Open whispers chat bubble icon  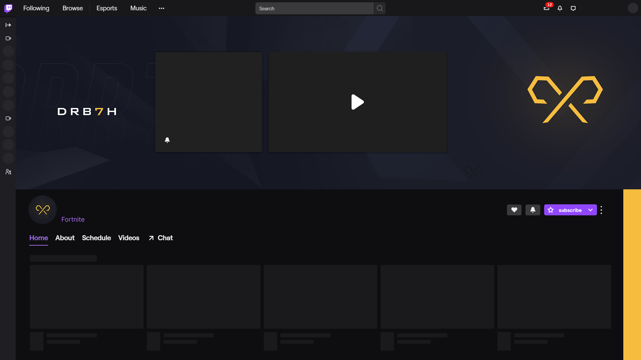(573, 8)
